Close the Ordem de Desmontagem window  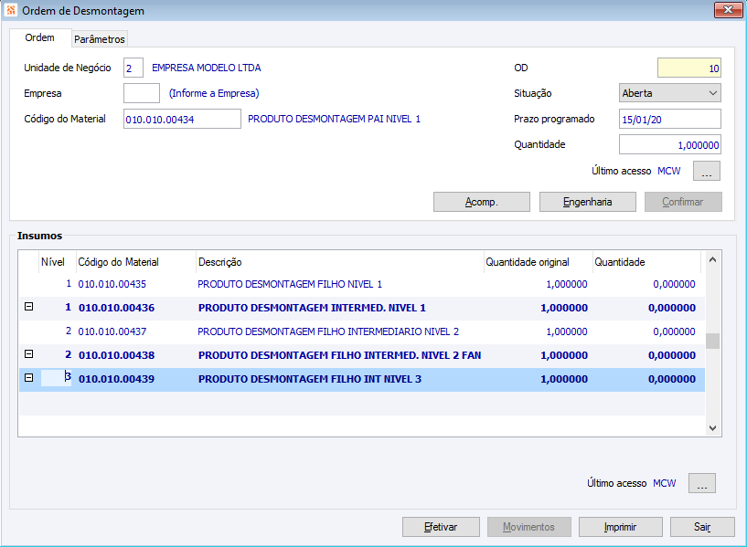(728, 10)
